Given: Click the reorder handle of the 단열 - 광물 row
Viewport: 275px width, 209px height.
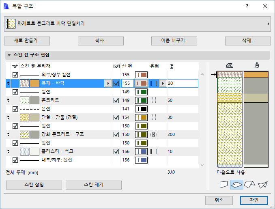Looking at the screenshot, I should tap(8, 117).
